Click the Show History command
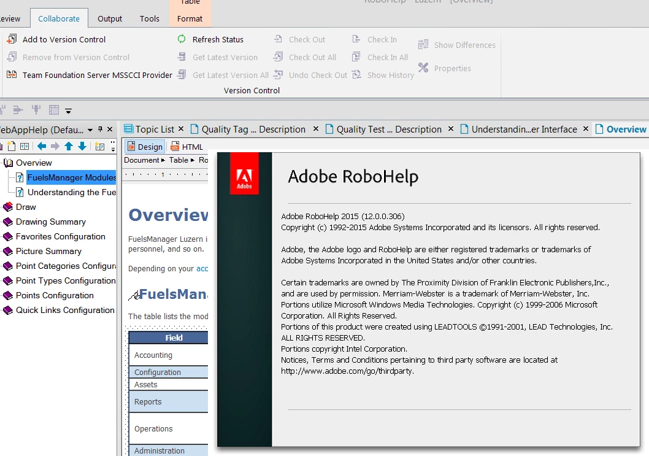This screenshot has width=649, height=456. 383,75
